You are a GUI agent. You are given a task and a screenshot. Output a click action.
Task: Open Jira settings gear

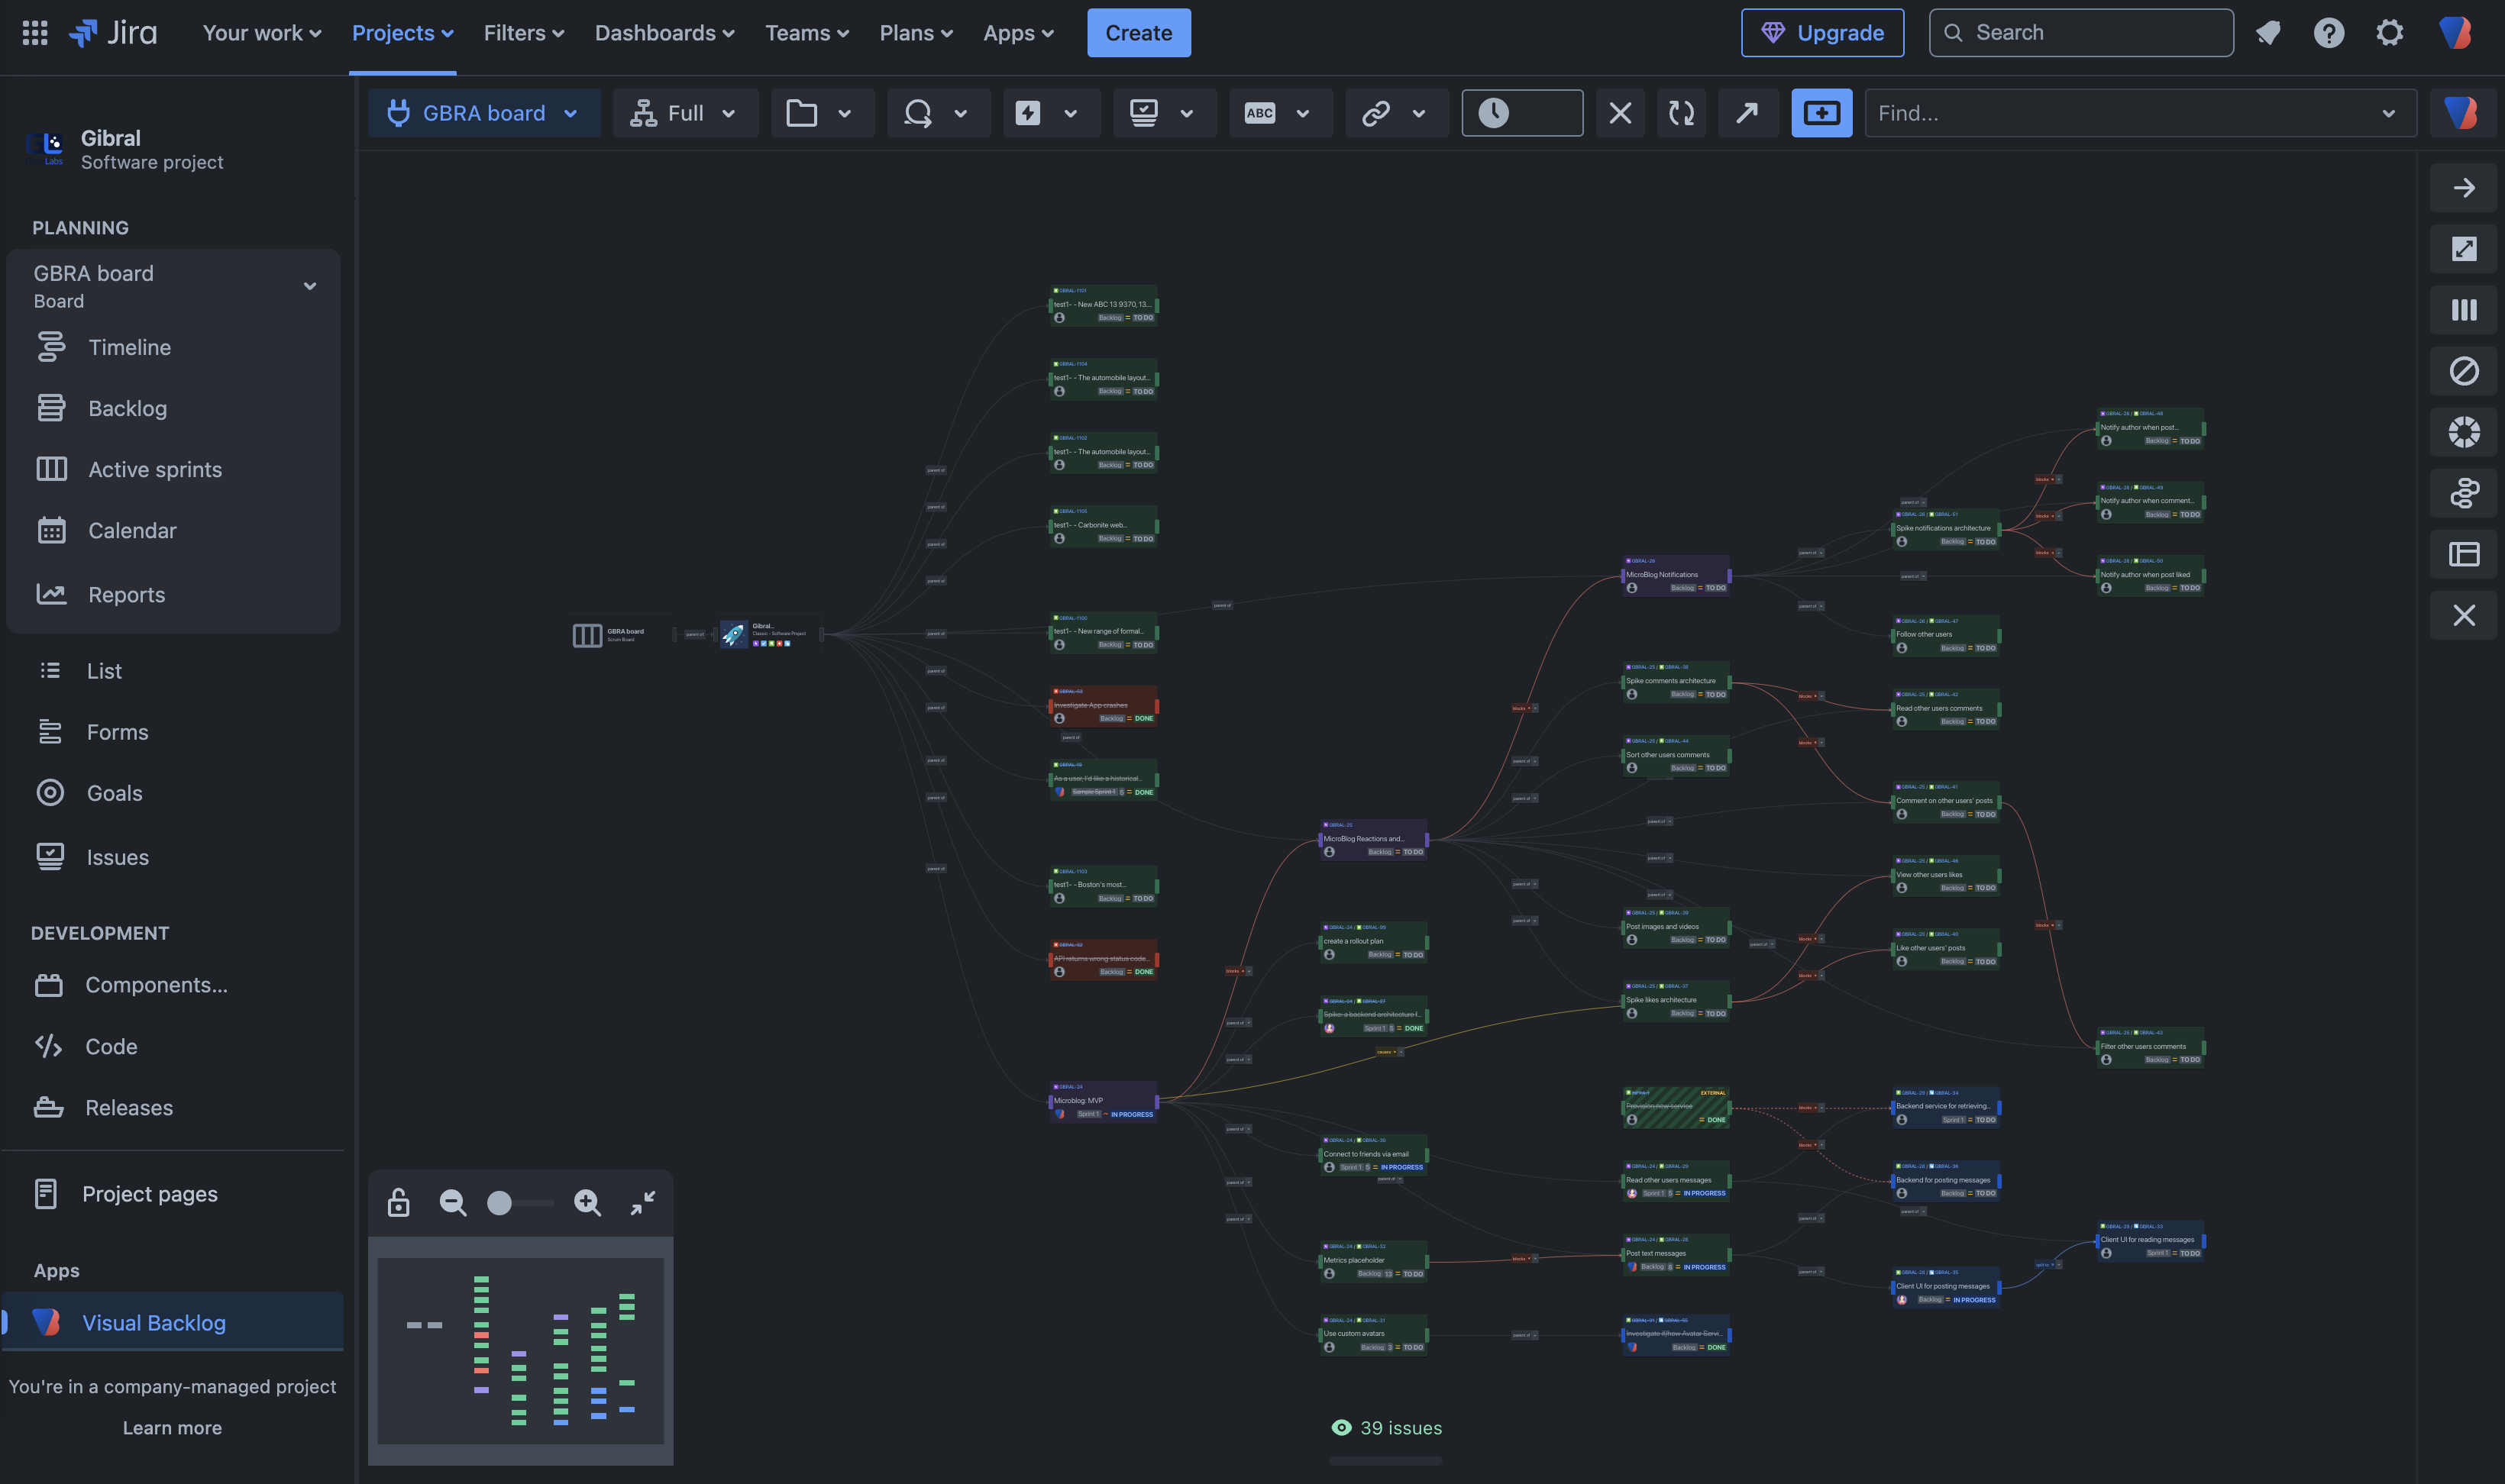pos(2389,33)
